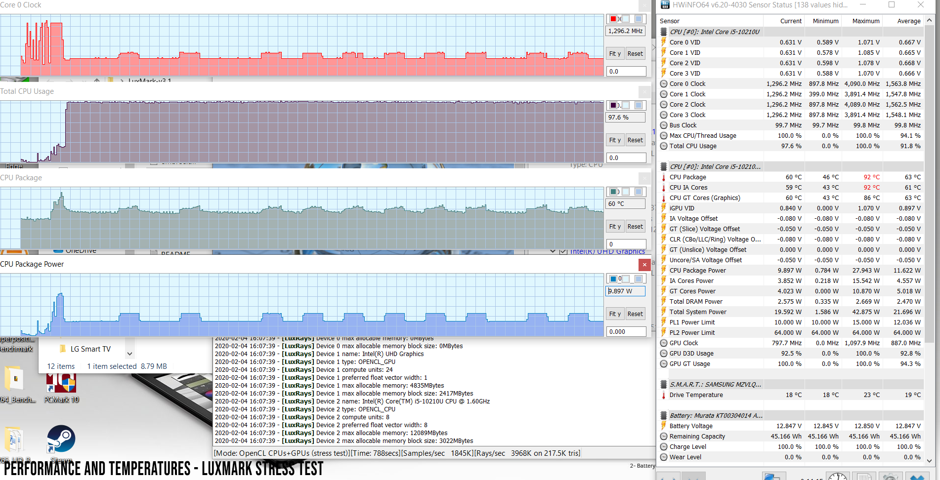Click the Maximum column header in HWiNFO
Viewport: 940px width, 480px height.
[x=862, y=21]
